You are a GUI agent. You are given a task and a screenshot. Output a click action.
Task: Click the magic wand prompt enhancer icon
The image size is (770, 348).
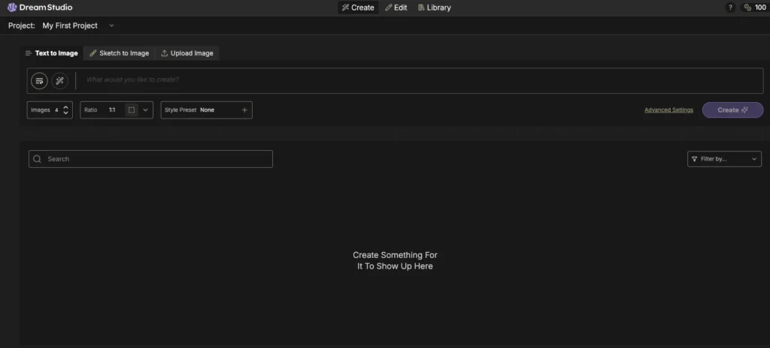(x=60, y=80)
